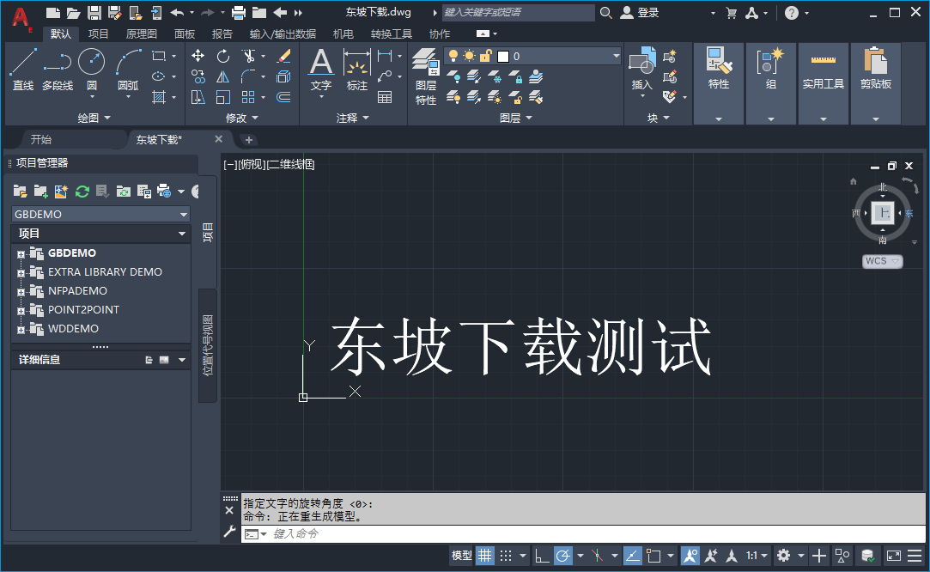This screenshot has height=572, width=930.
Task: Click the 登录 (Sign In) button
Action: coord(649,12)
